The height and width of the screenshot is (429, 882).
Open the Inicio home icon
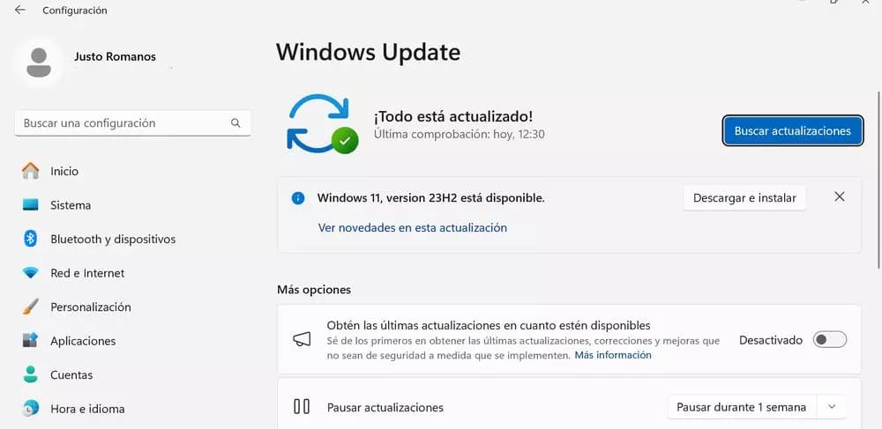coord(30,171)
